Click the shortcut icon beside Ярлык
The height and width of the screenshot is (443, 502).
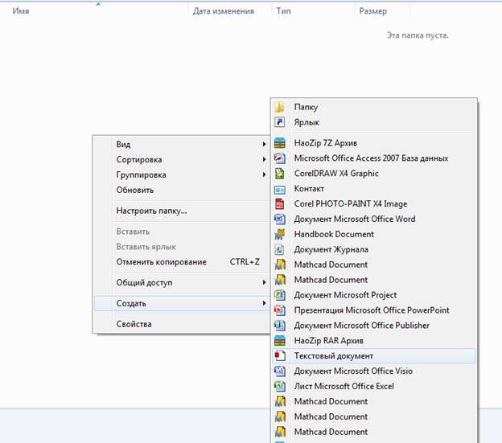tap(280, 122)
